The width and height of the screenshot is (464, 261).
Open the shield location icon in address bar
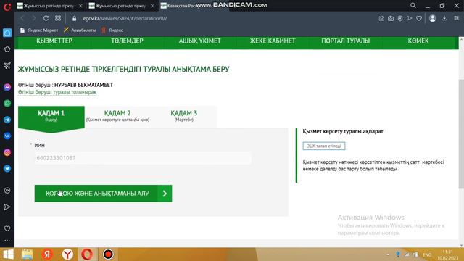click(x=400, y=18)
